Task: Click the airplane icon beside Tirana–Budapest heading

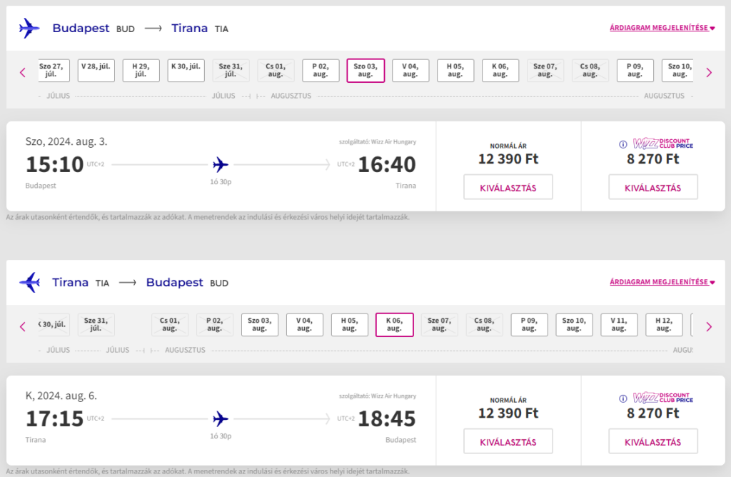Action: coord(29,283)
